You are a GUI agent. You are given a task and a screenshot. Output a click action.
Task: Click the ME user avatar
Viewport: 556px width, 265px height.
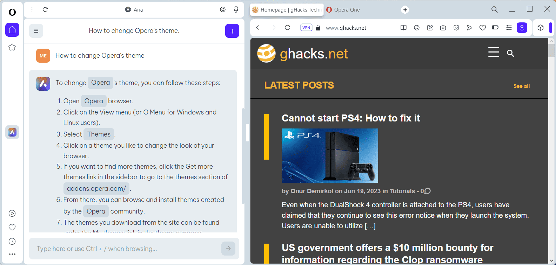click(43, 56)
